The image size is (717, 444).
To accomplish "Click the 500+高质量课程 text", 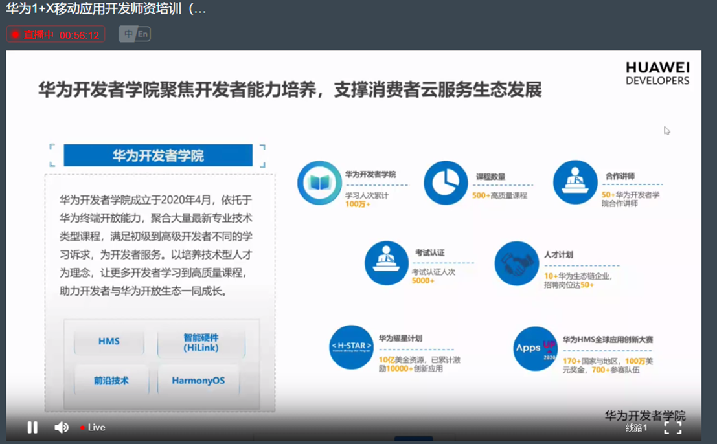I will tap(500, 195).
